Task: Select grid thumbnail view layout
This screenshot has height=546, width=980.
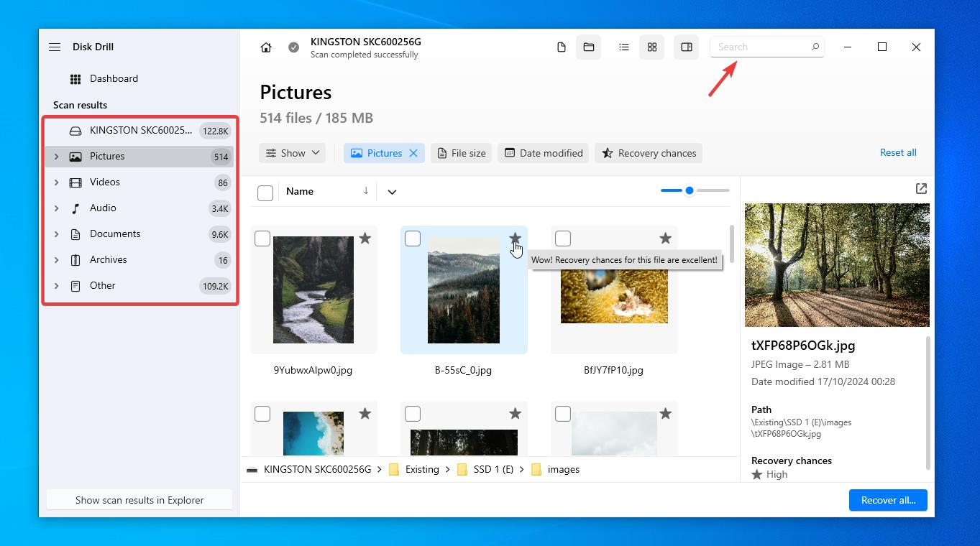Action: tap(652, 47)
